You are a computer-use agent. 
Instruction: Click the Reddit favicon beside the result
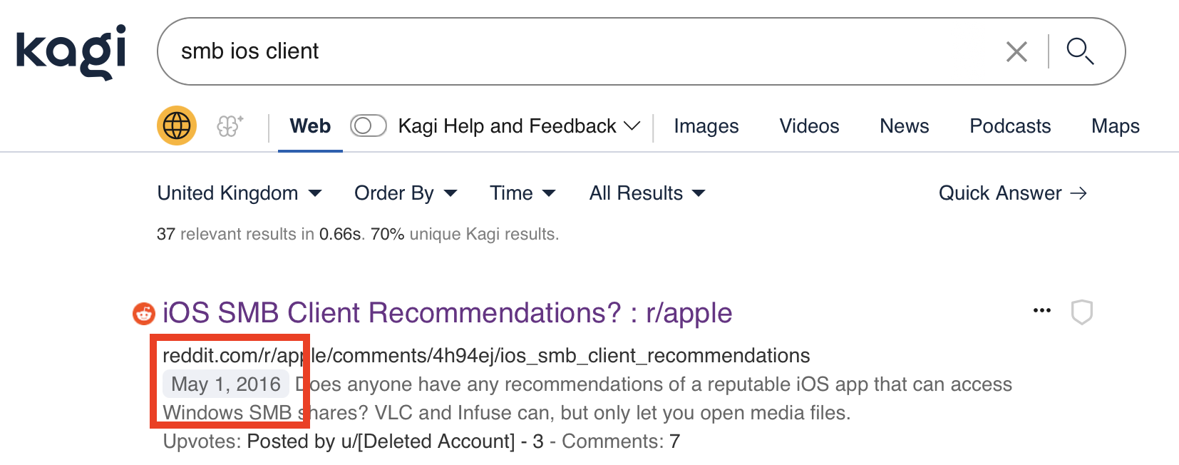[x=144, y=313]
